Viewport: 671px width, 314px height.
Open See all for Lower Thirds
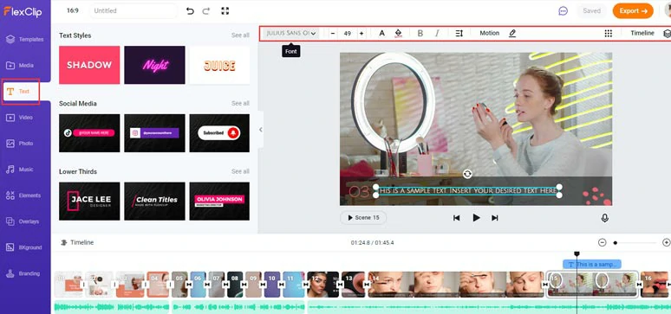point(240,171)
